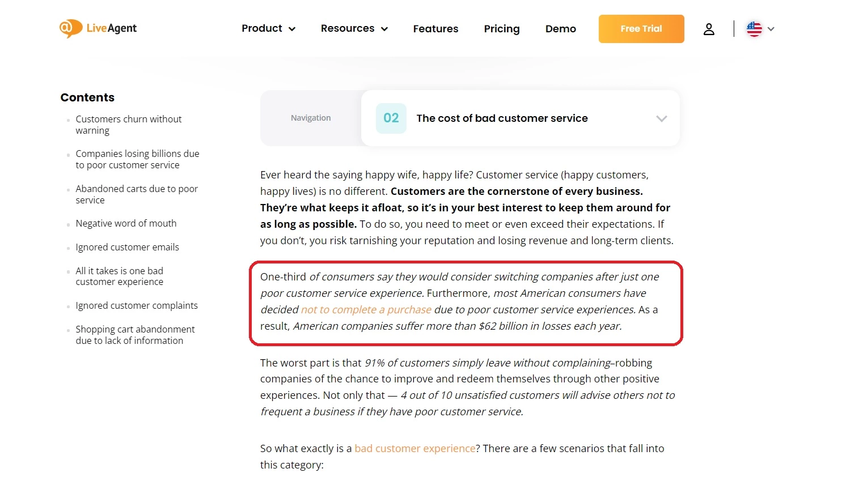Open the Demo page
This screenshot has height=481, width=859.
561,29
